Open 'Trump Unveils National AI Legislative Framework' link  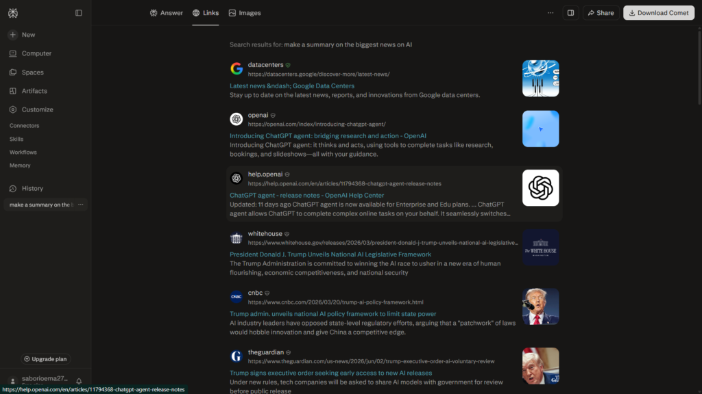click(330, 254)
